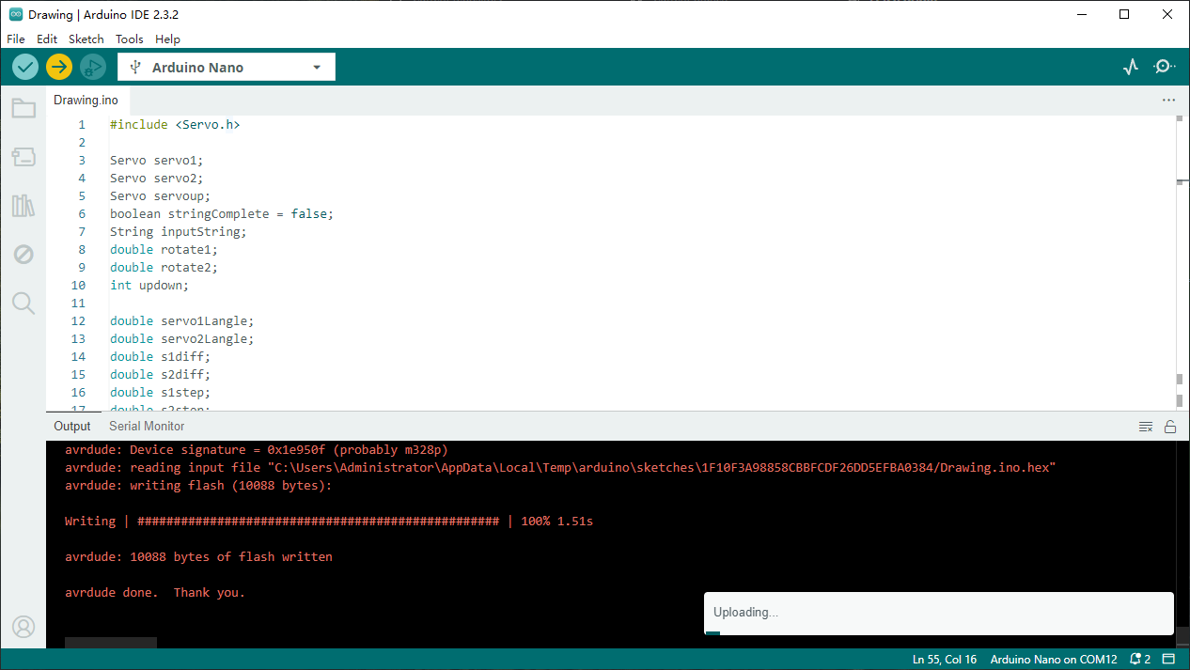
Task: Expand the editor tab options ellipsis
Action: tap(1168, 100)
